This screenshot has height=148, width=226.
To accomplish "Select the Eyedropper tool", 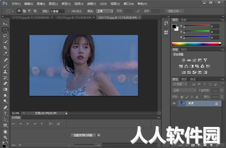I will (5, 54).
